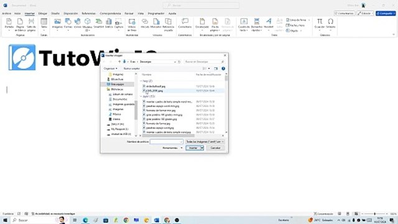The height and width of the screenshot is (224, 398).
Task: Click the Cuadro de texto icon
Action: (x=244, y=22)
